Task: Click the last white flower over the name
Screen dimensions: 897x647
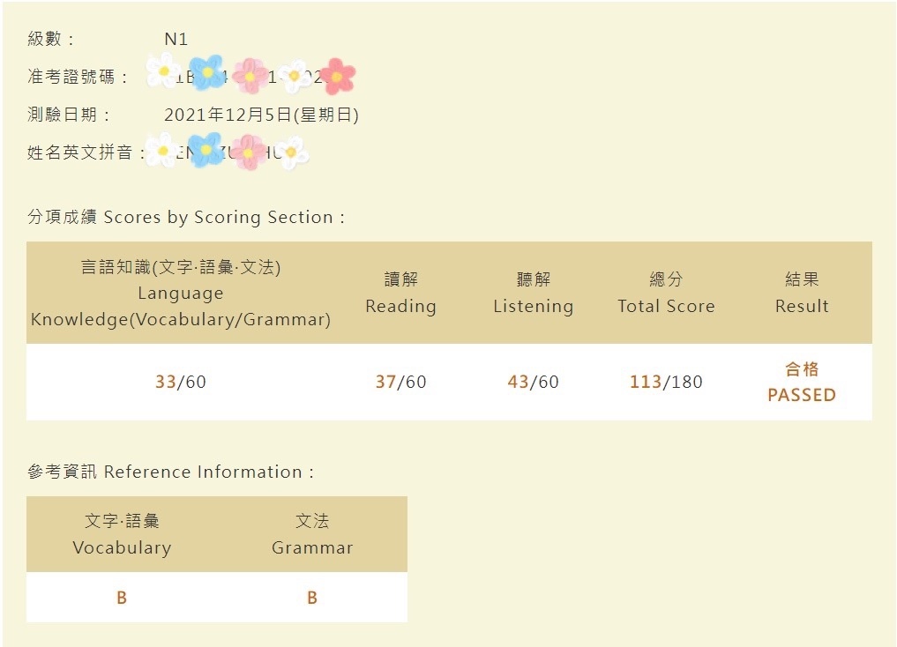Action: [291, 152]
